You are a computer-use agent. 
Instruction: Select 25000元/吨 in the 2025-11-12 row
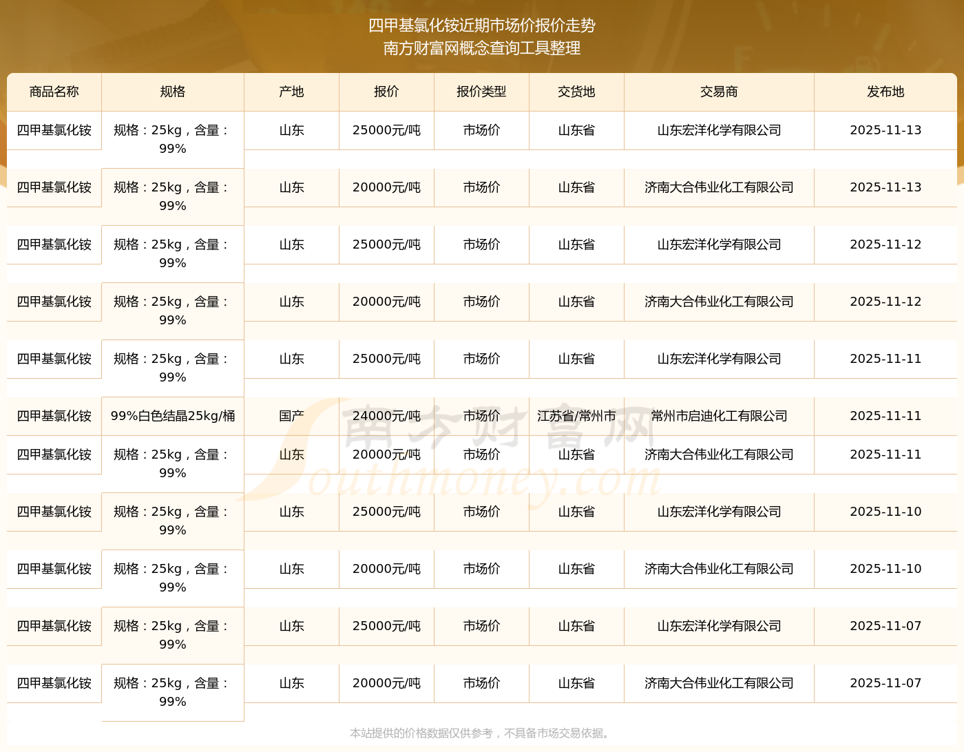(x=386, y=244)
